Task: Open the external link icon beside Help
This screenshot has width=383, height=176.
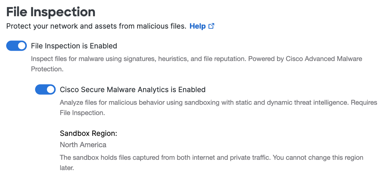Action: pyautogui.click(x=211, y=26)
